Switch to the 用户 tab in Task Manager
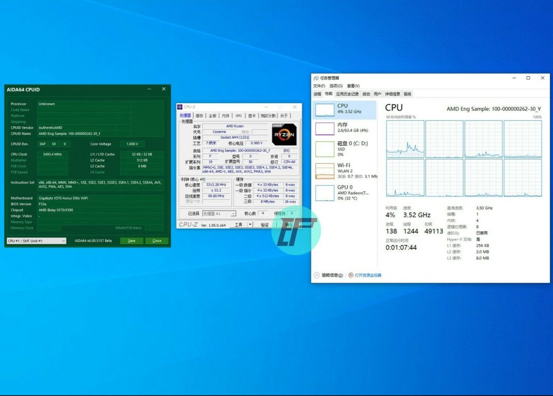The image size is (553, 396). tap(377, 94)
